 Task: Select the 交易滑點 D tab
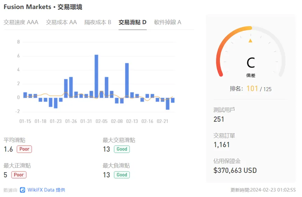133,22
